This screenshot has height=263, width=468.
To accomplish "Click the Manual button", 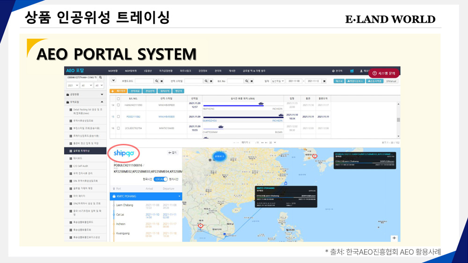I will point(391,81).
